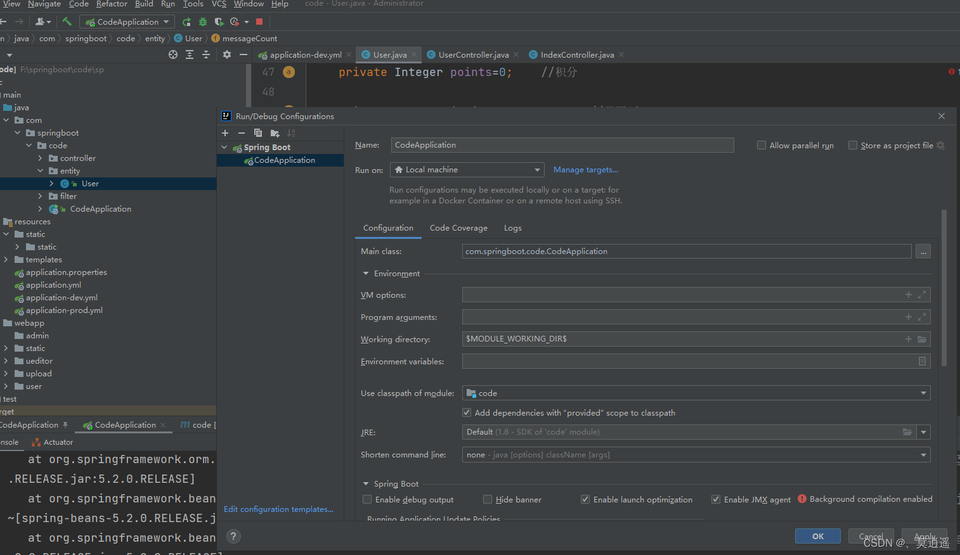Viewport: 960px width, 555px height.
Task: Switch to the Code Coverage tab
Action: (458, 228)
